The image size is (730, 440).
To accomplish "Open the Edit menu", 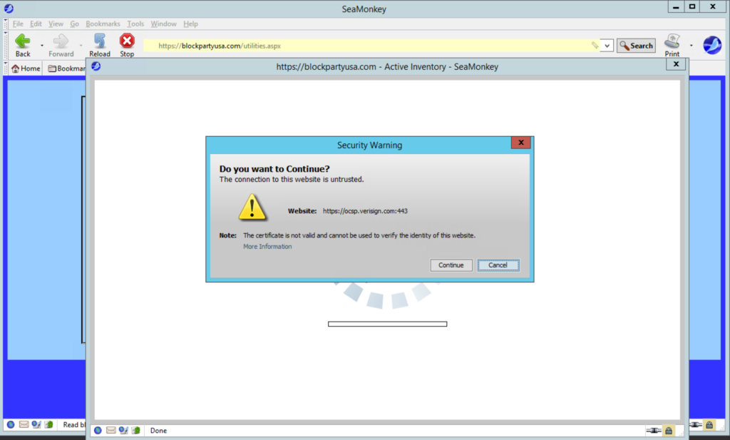I will (x=36, y=24).
